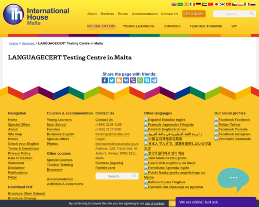Image resolution: width=259 pixels, height=207 pixels.
Task: Select the Spain flag icon
Action: (x=186, y=4)
